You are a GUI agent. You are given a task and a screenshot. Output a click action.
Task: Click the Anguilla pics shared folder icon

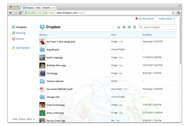click(x=42, y=49)
